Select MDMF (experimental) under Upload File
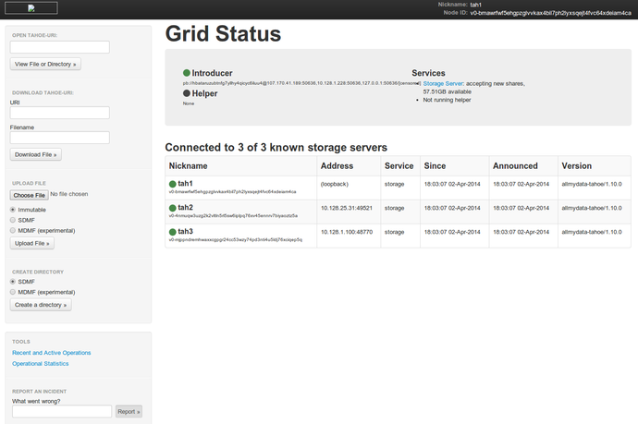638x424 pixels. point(13,231)
